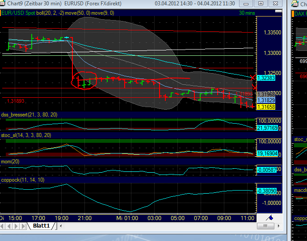
Task: Click the 30 mins timeframe label
Action: pyautogui.click(x=247, y=13)
